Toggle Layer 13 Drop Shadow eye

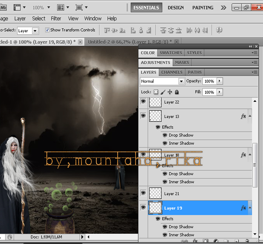165,135
